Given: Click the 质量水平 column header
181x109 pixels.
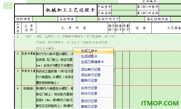Looking at the screenshot, I should (x=126, y=28).
